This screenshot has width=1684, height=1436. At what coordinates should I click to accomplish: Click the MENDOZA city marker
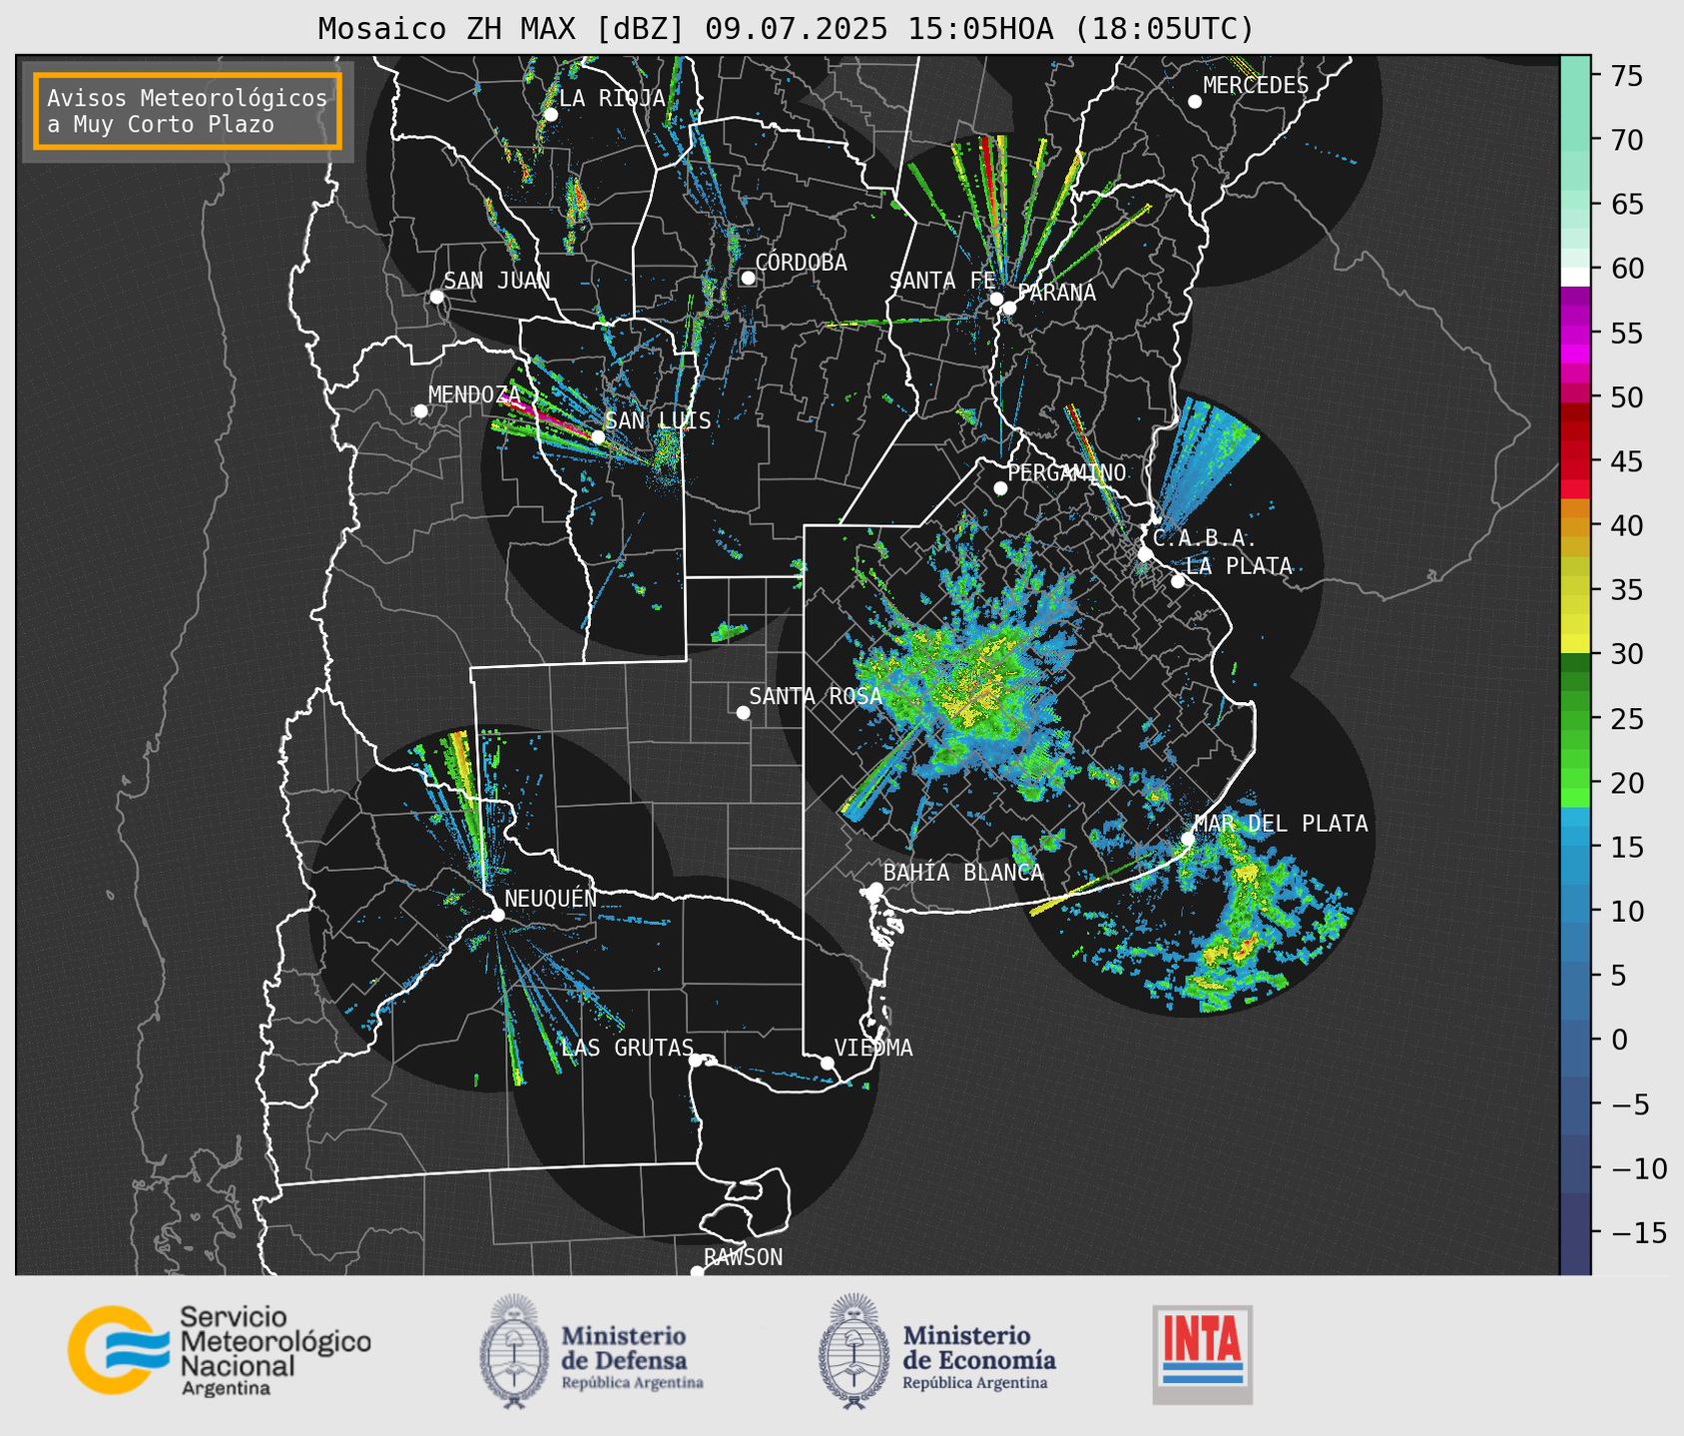(x=420, y=411)
